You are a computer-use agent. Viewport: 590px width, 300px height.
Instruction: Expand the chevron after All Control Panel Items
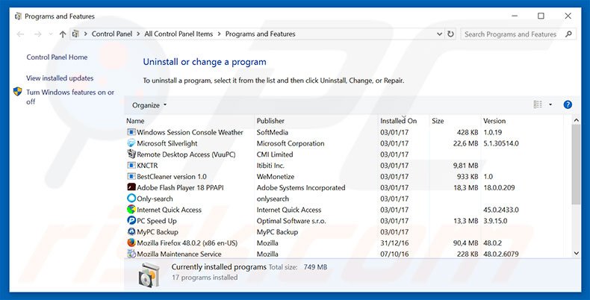click(219, 34)
